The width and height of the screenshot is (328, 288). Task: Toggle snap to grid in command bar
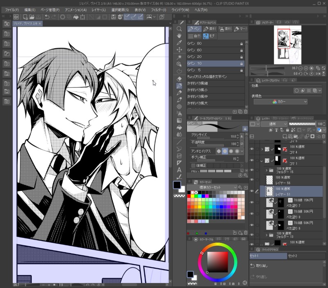[x=141, y=17]
